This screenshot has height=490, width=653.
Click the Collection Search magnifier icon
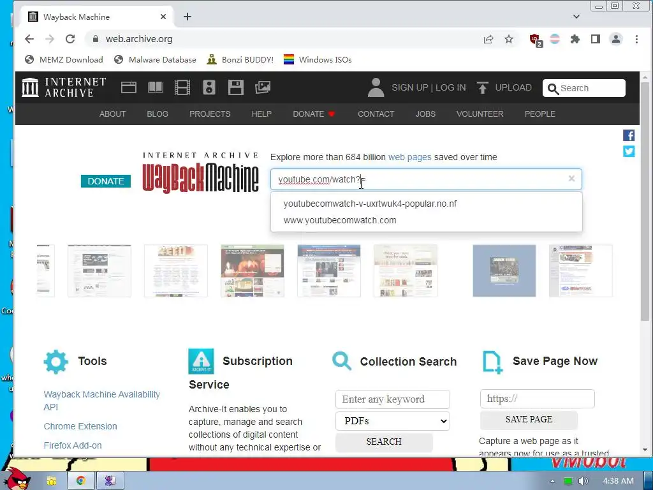tap(342, 361)
